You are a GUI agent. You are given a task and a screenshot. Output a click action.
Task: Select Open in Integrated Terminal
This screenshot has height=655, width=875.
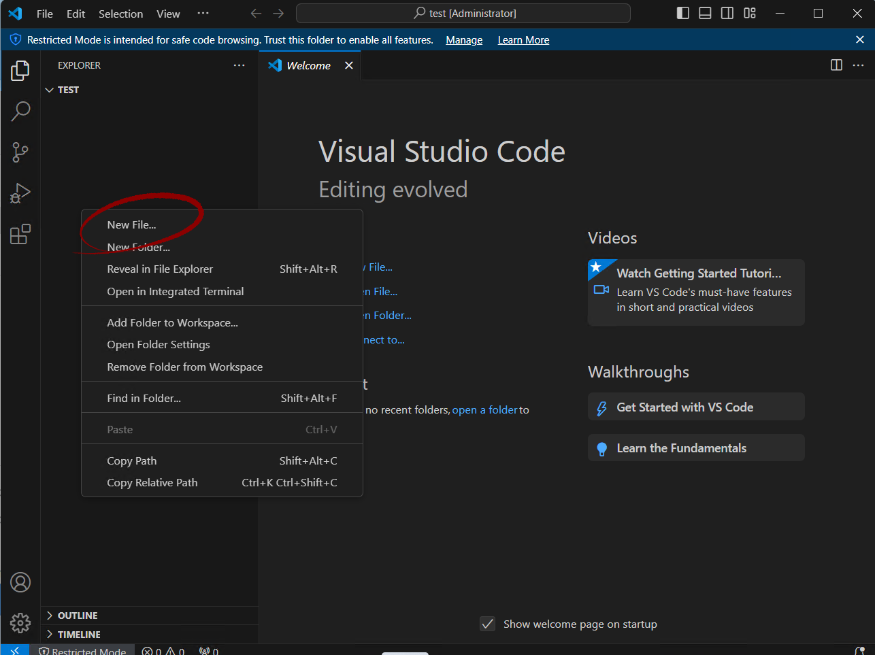pos(222,292)
